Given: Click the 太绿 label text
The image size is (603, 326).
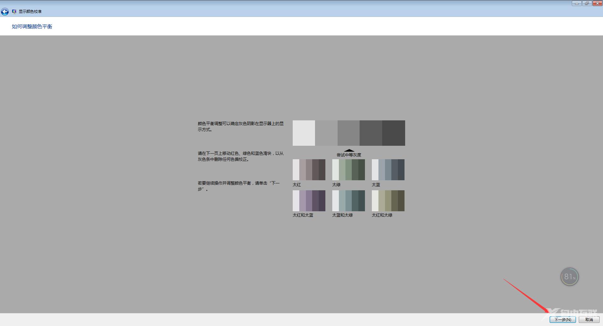Looking at the screenshot, I should pos(336,185).
